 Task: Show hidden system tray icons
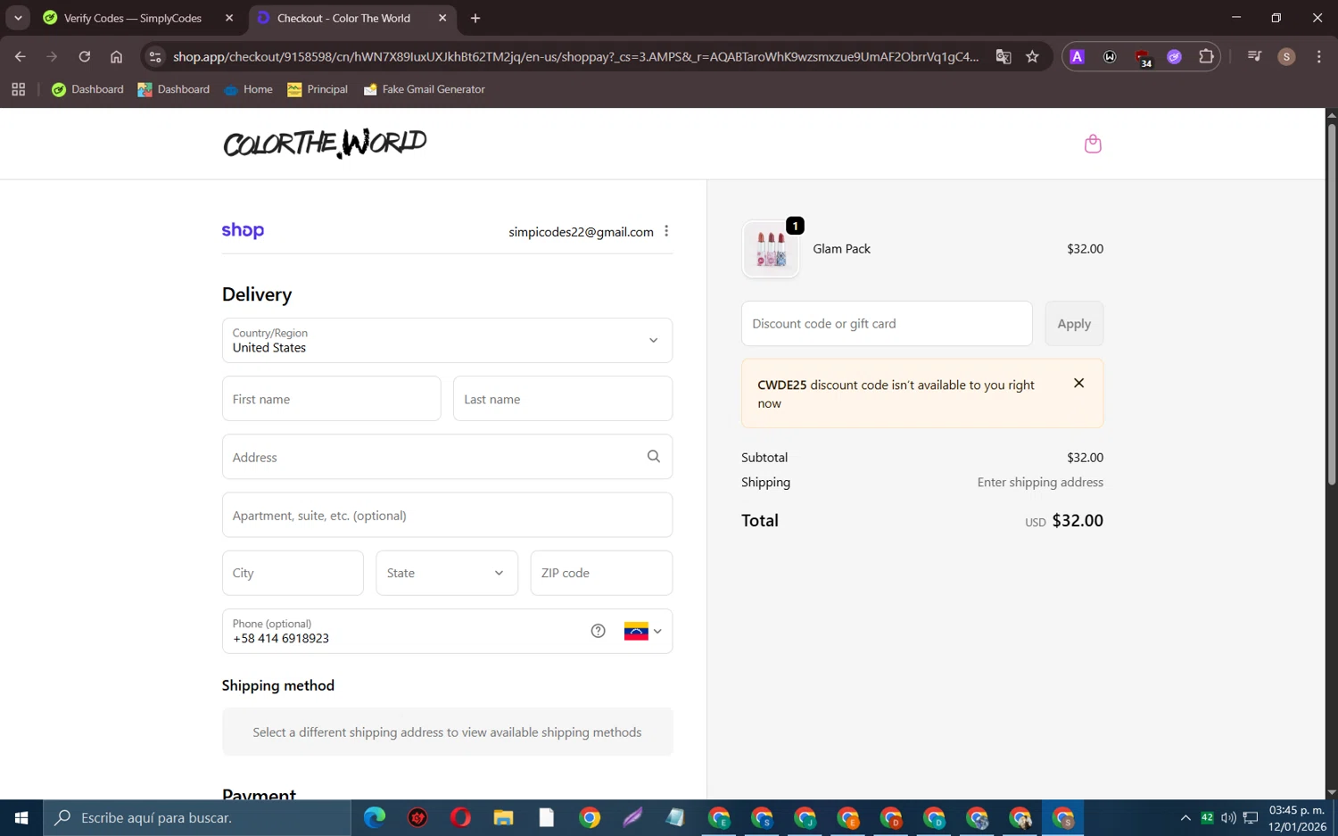[1185, 817]
